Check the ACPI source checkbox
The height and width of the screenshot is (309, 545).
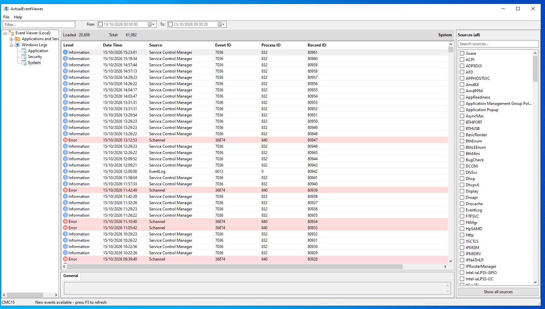[x=462, y=60]
